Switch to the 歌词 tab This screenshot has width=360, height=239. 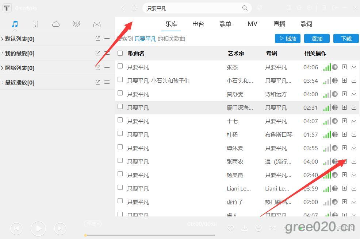click(306, 24)
